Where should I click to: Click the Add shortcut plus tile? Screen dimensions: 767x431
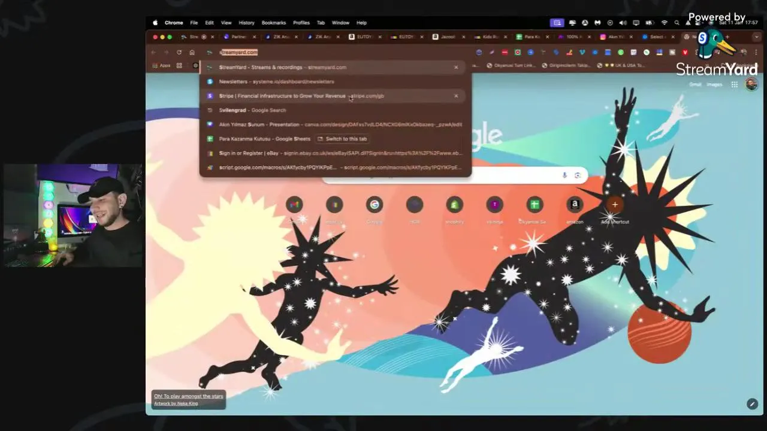coord(615,205)
